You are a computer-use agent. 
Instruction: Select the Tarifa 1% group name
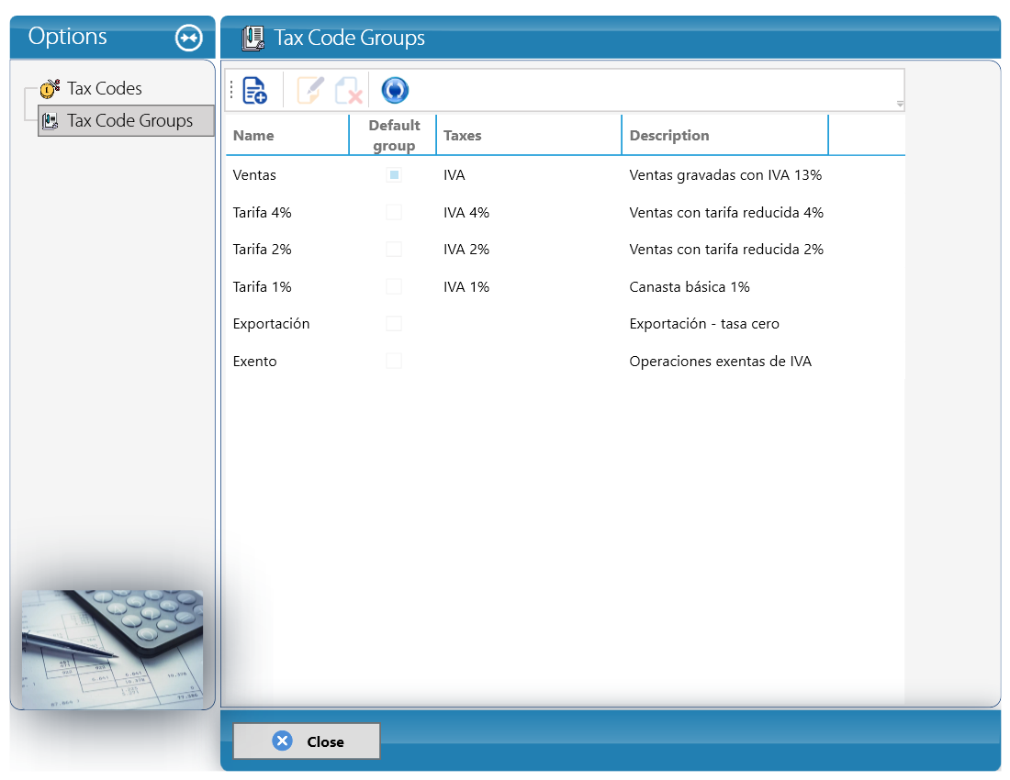coord(263,286)
